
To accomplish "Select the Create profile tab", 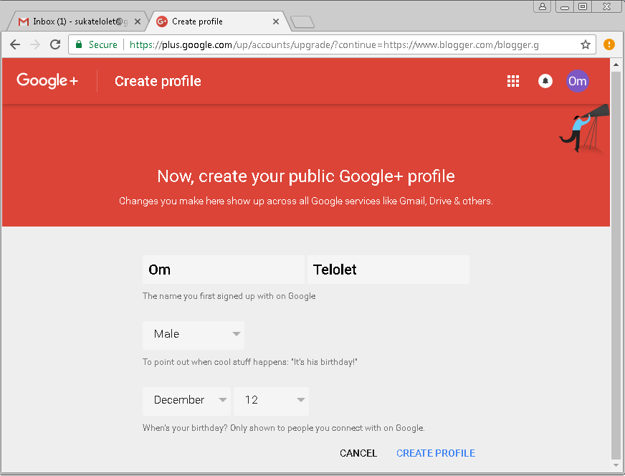I will (218, 22).
